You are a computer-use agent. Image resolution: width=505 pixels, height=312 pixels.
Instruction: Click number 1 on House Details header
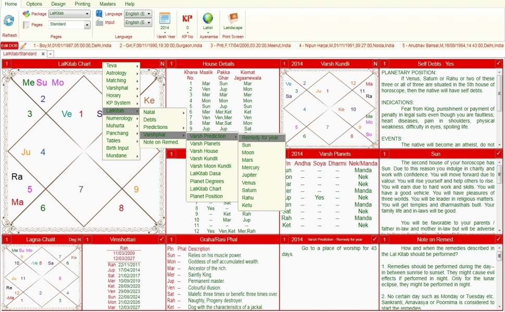(x=171, y=63)
